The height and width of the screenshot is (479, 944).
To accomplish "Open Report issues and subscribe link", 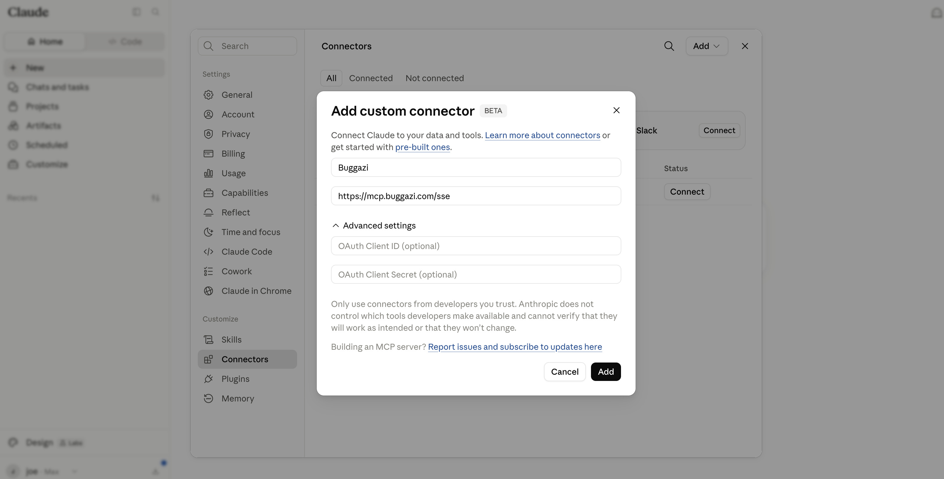I will (515, 347).
